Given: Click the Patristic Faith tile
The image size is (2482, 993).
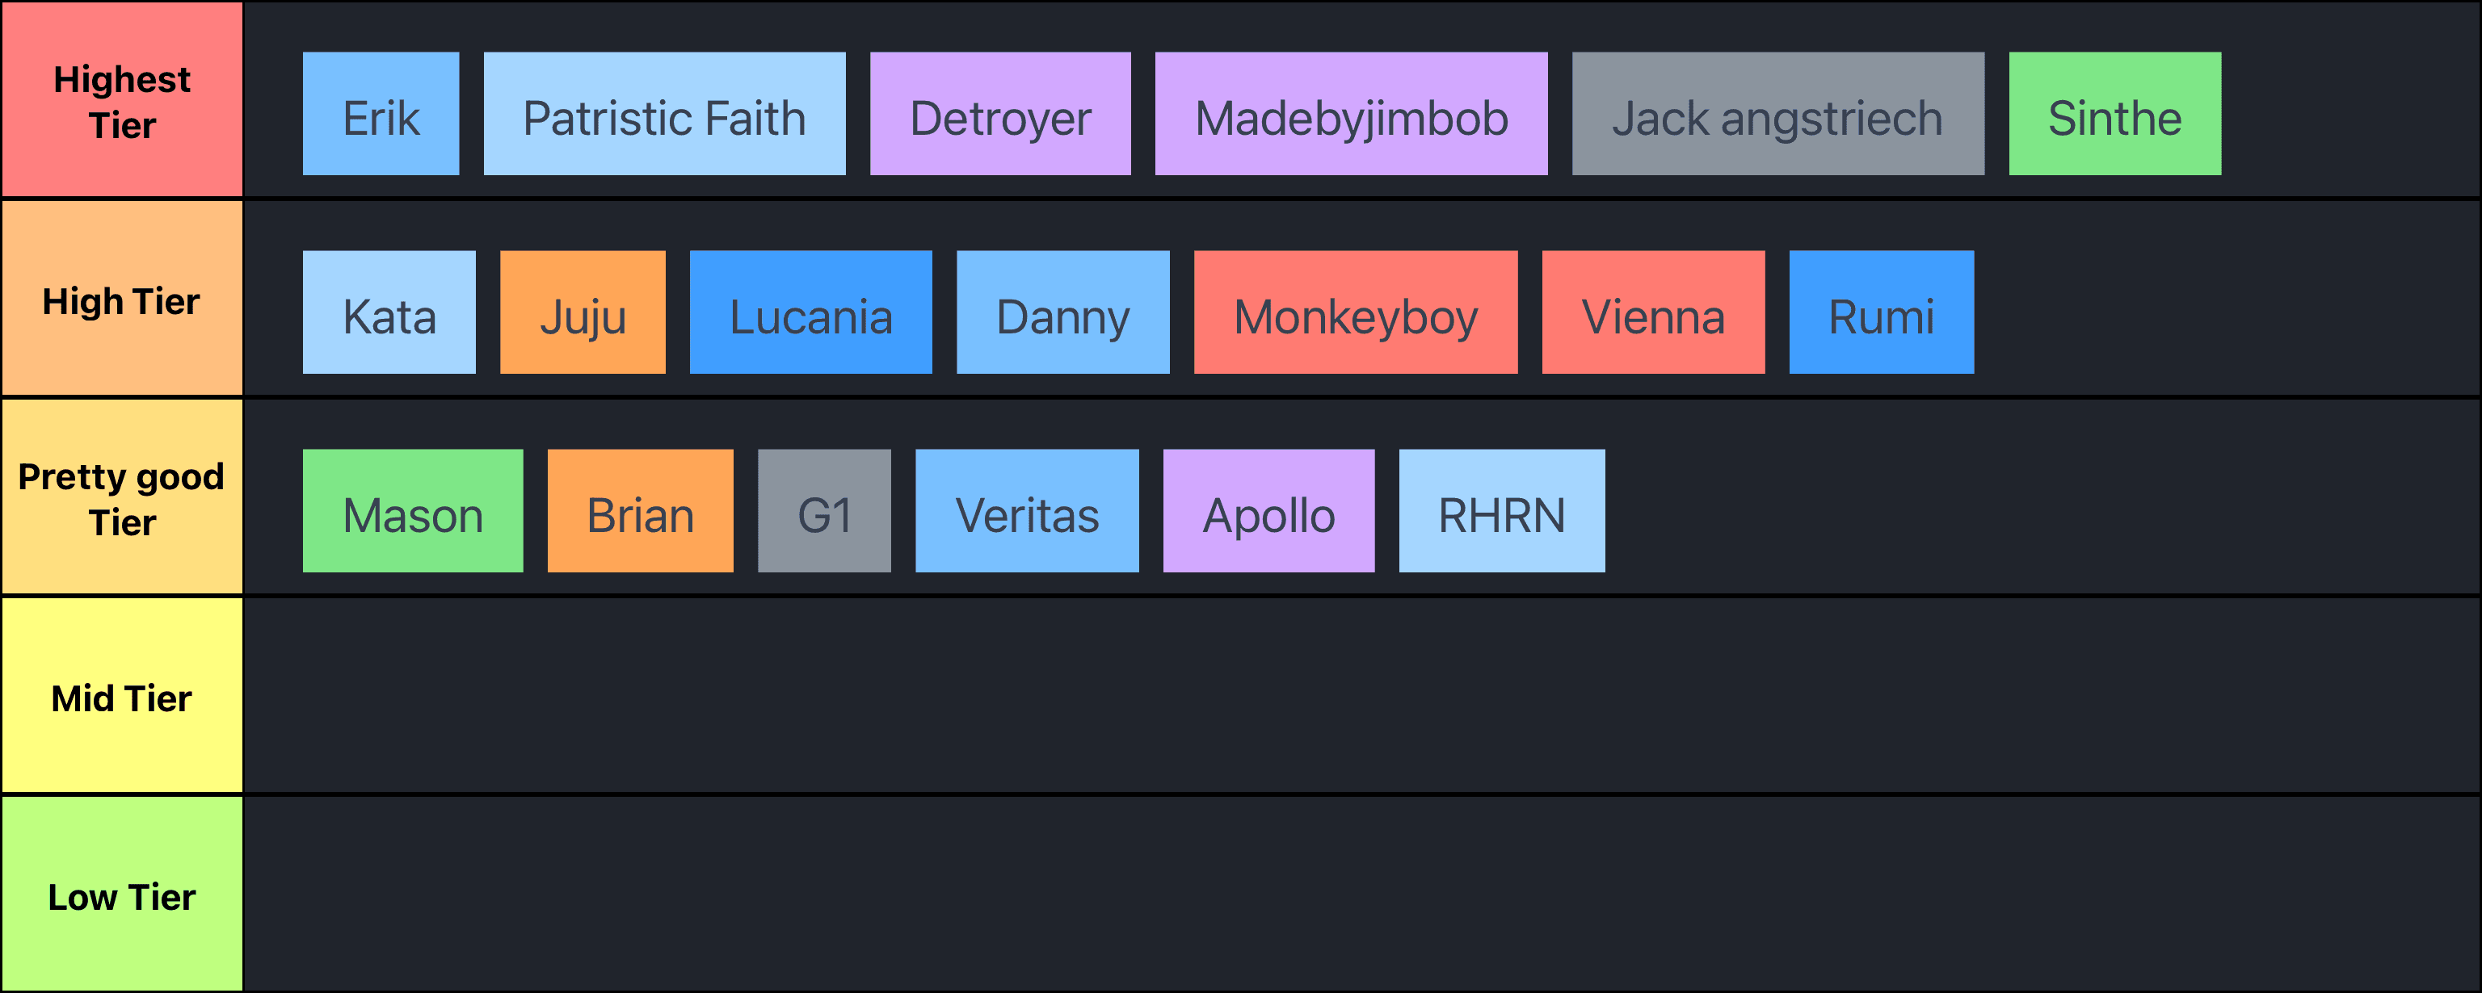Looking at the screenshot, I should [x=664, y=114].
